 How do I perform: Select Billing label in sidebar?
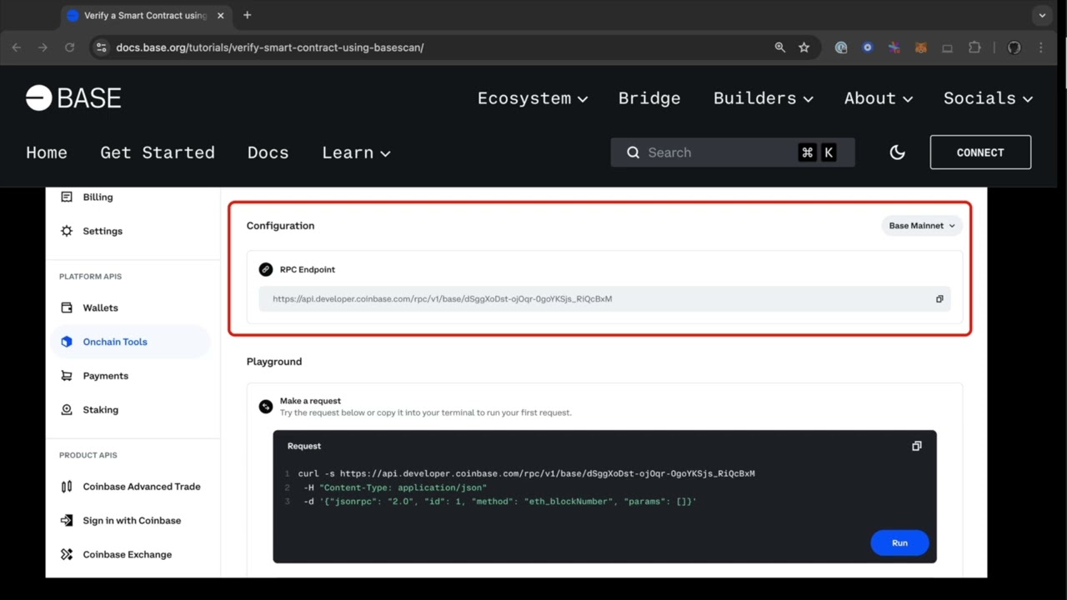click(x=98, y=197)
